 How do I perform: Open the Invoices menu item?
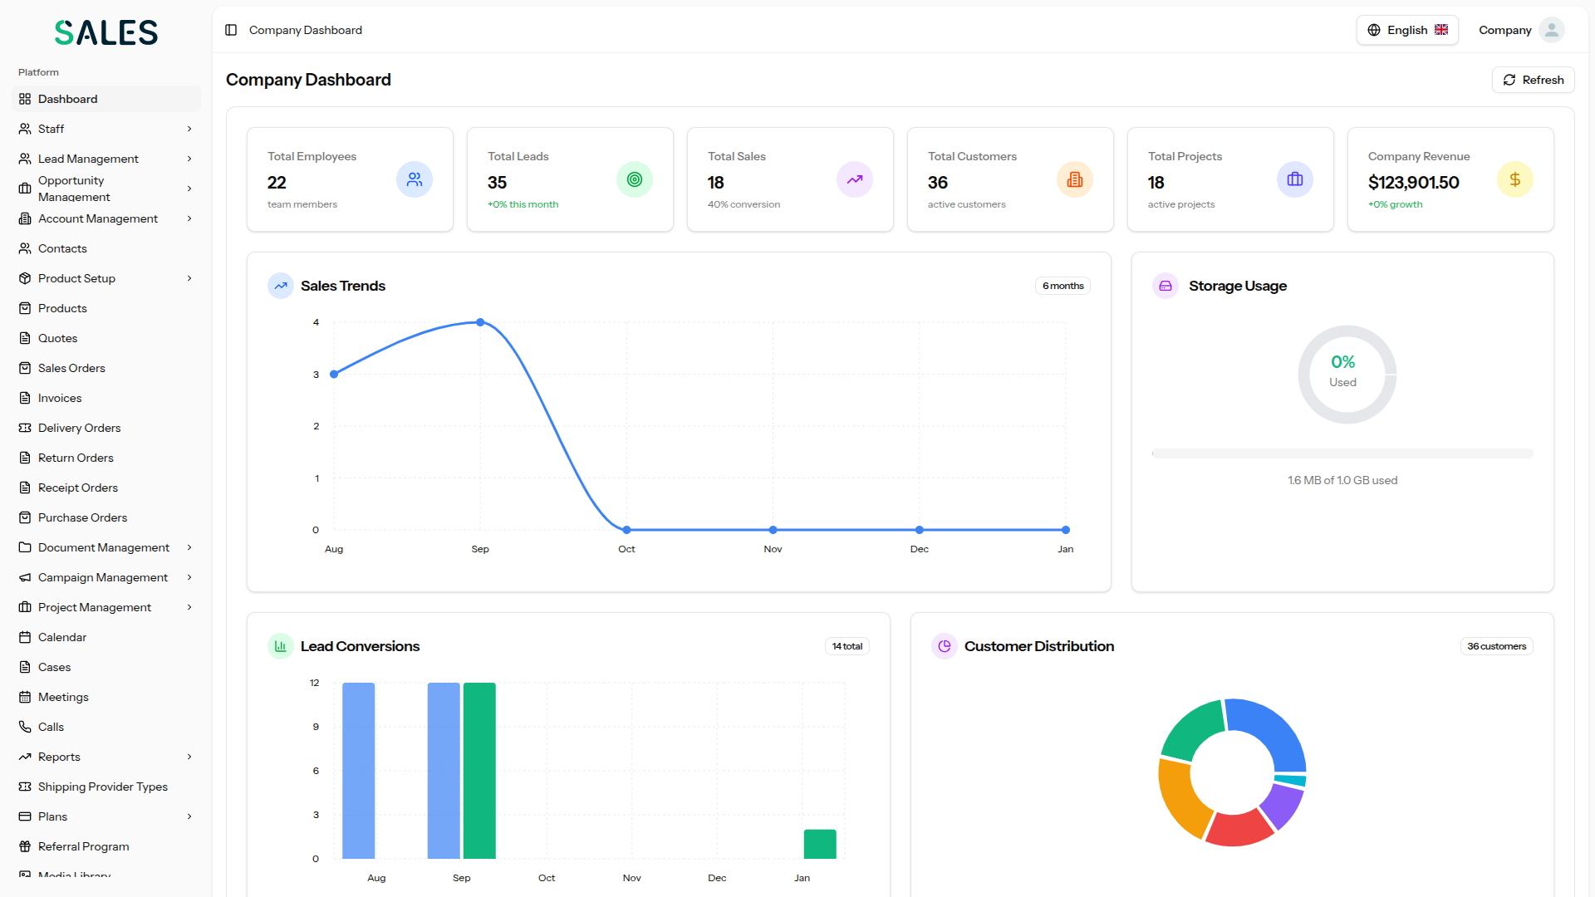click(x=59, y=398)
